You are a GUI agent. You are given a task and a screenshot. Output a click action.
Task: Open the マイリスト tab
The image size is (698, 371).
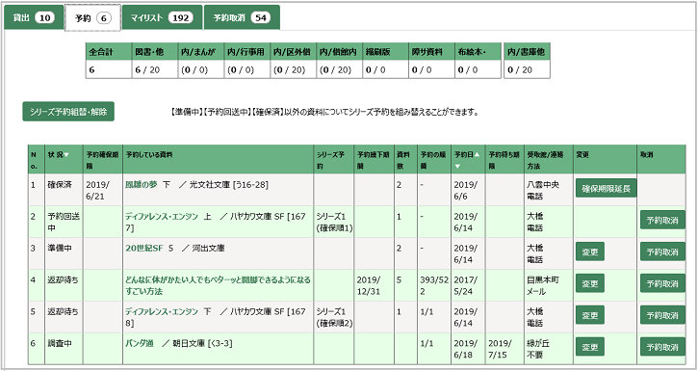(162, 17)
